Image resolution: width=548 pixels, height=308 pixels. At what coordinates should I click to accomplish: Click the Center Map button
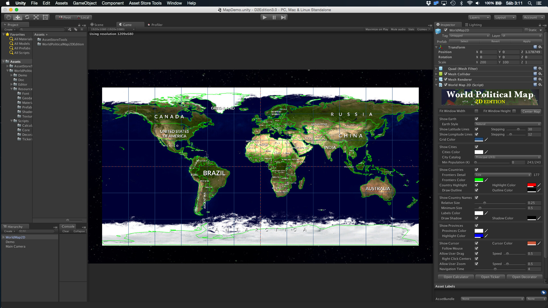[531, 111]
